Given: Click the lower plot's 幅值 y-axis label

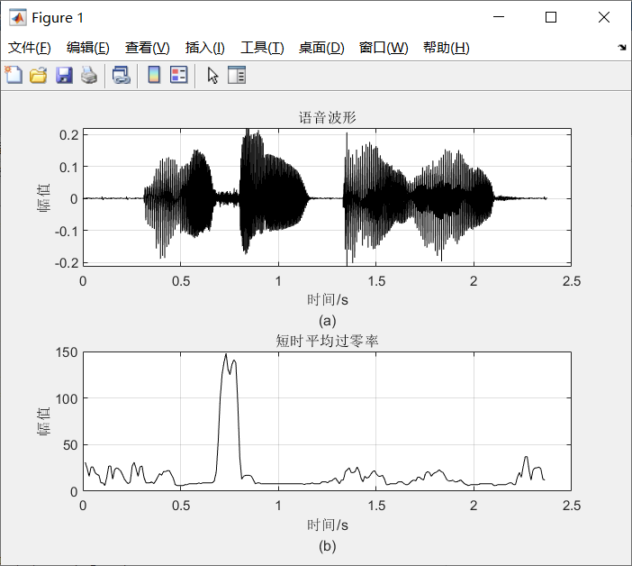Looking at the screenshot, I should point(43,421).
